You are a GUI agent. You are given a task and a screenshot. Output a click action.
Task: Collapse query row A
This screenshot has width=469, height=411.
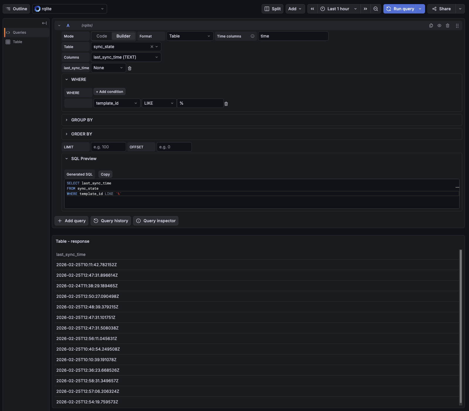(x=59, y=26)
